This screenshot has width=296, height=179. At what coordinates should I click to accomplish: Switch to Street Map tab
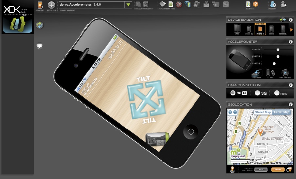[x=263, y=112]
